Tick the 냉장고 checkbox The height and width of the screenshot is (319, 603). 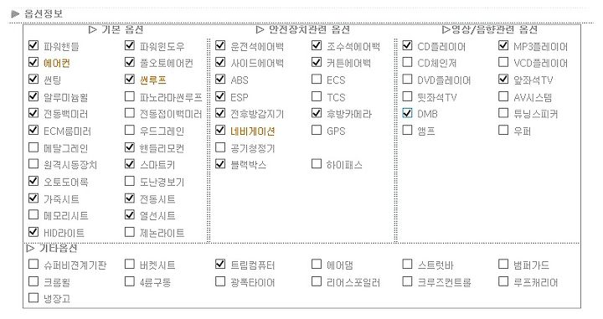point(33,297)
